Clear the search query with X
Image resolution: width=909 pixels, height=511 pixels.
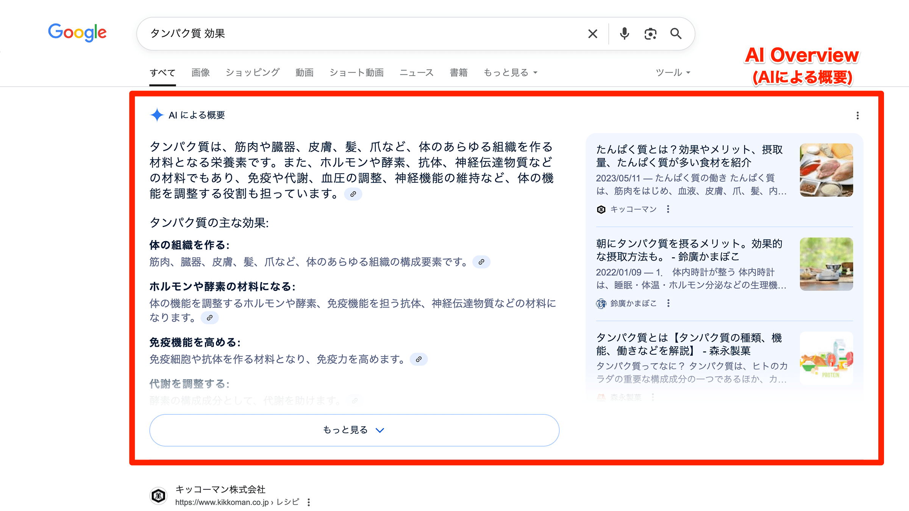(x=593, y=34)
